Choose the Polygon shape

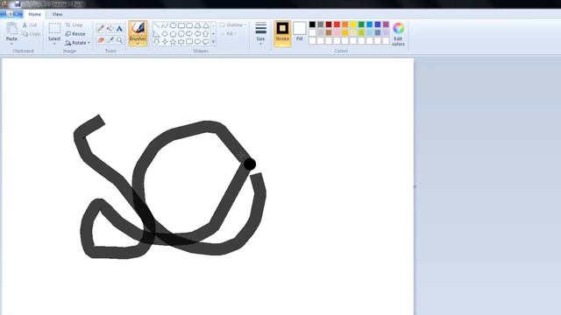pyautogui.click(x=197, y=25)
